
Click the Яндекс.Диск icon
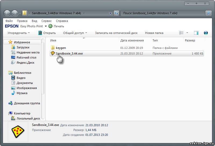tap(13, 63)
